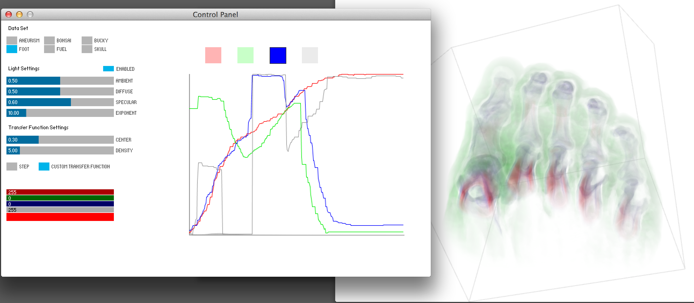
Task: Toggle CUSTOM TRANSFER FUNCTION off
Action: [x=44, y=167]
